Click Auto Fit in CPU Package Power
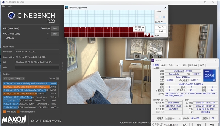 pos(161,27)
